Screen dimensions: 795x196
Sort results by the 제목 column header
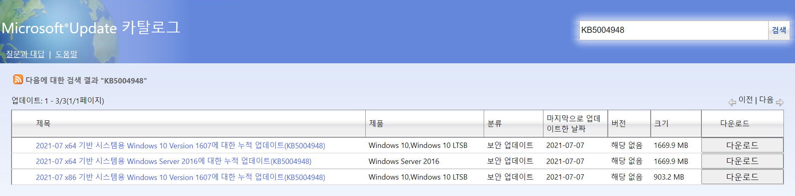(x=43, y=124)
